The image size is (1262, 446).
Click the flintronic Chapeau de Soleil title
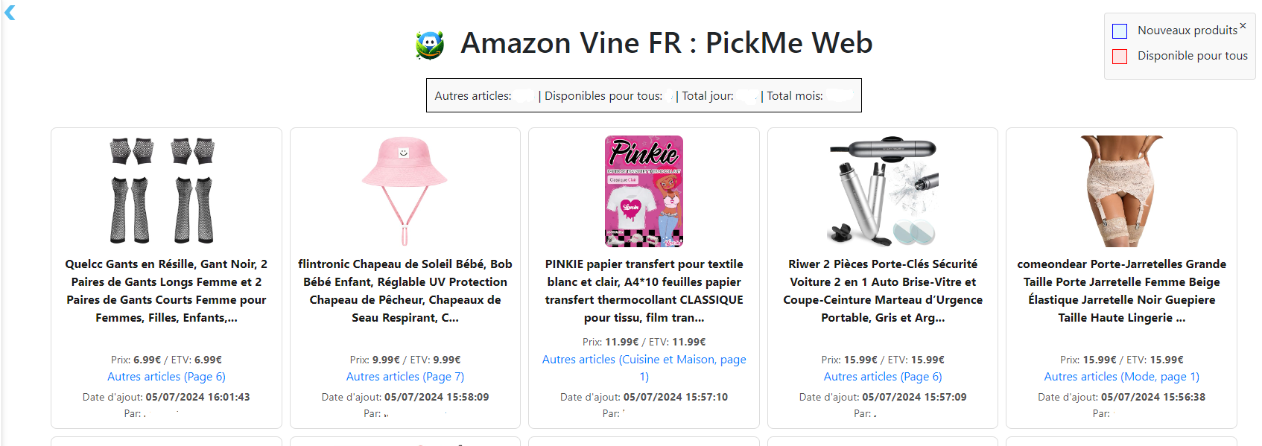coord(405,290)
